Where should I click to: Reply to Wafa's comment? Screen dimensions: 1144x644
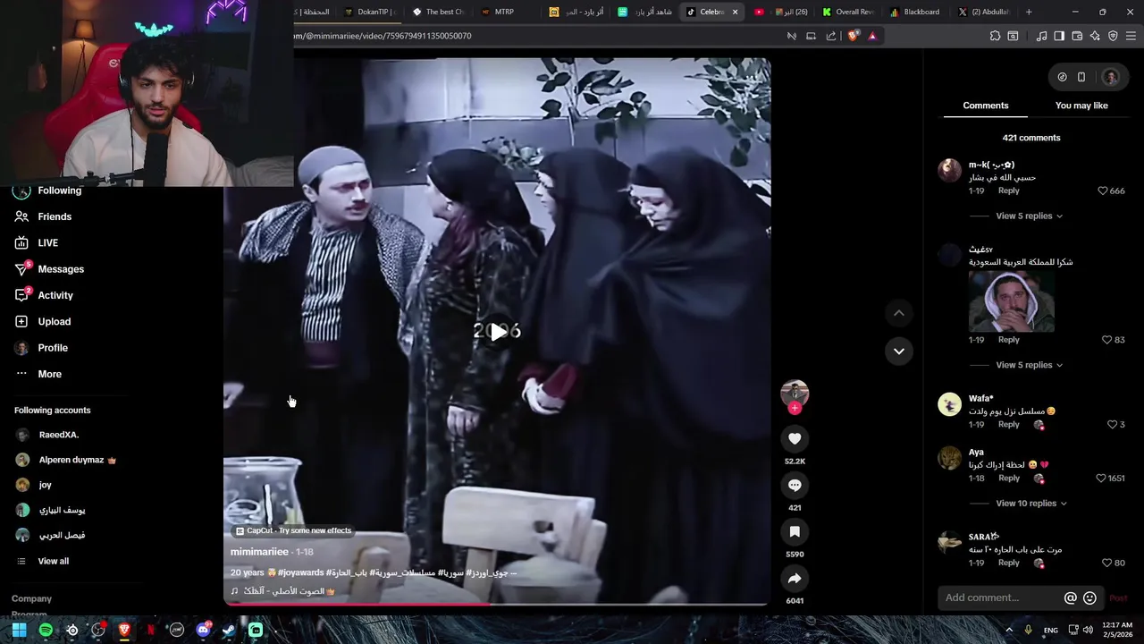point(1008,425)
